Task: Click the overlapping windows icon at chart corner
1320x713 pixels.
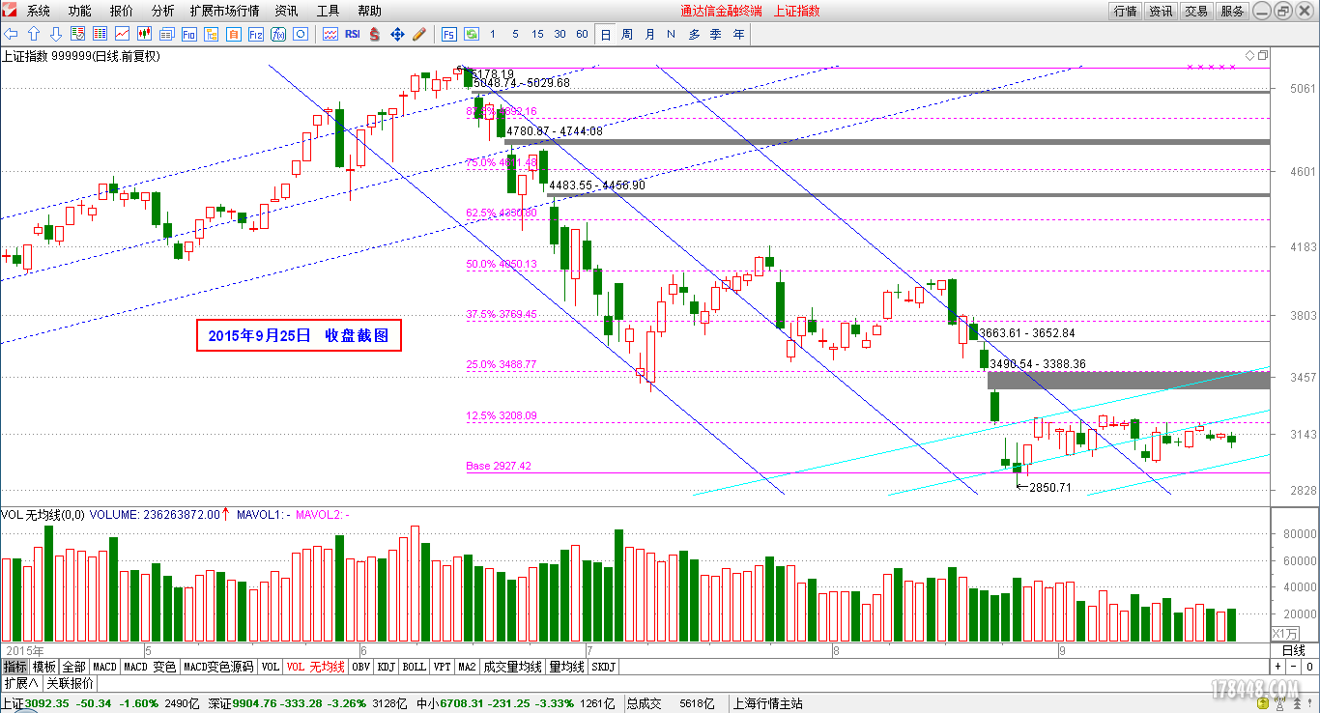Action: (x=1262, y=55)
